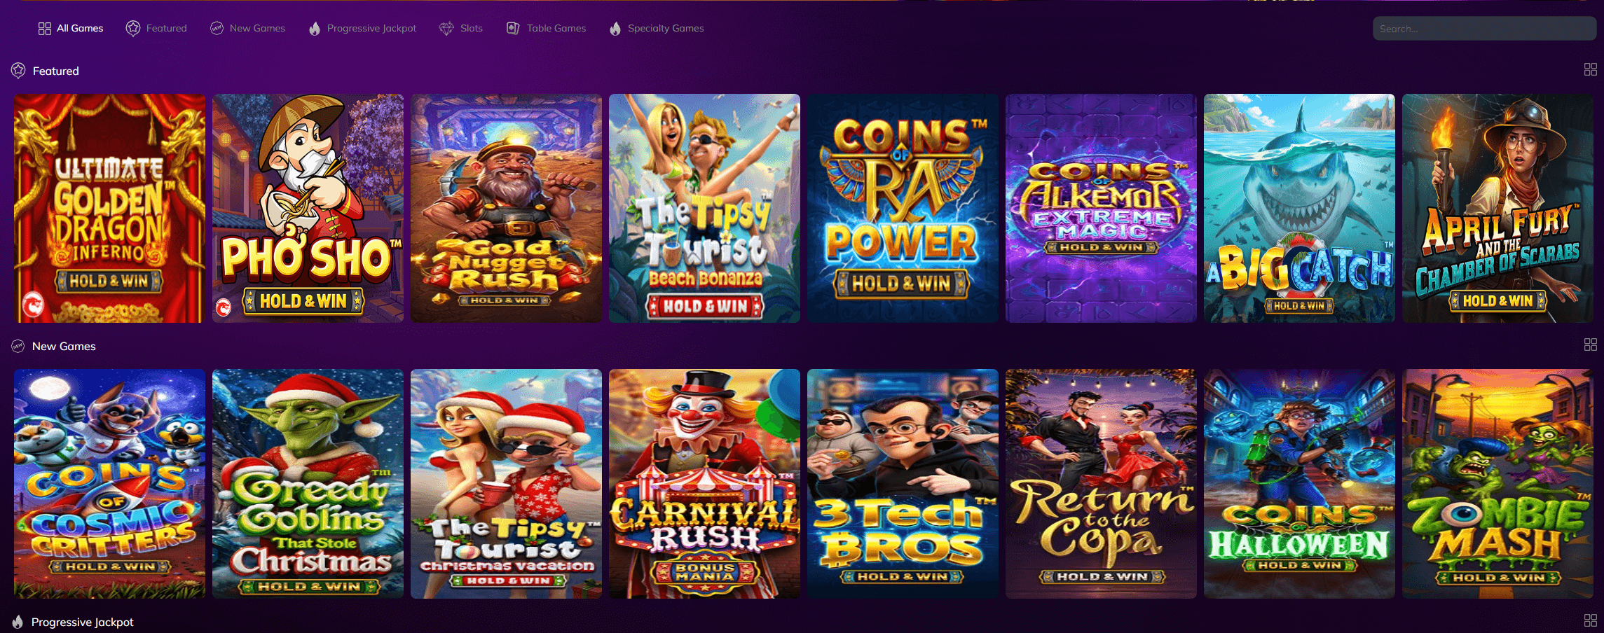The height and width of the screenshot is (633, 1604).
Task: Type in the Search field
Action: point(1483,29)
